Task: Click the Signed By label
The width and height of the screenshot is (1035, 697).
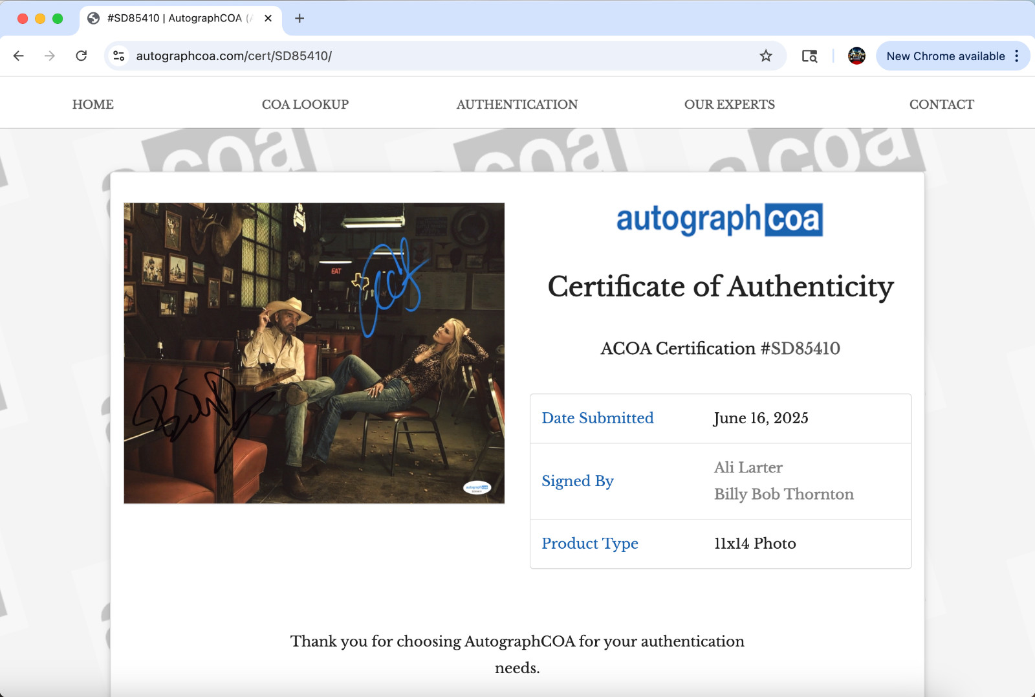Action: point(578,481)
